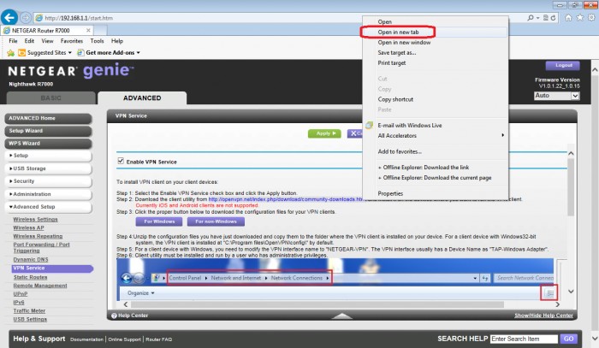Viewport: 599px width, 348px height.
Task: Click the browser Back arrow button
Action: coord(9,18)
